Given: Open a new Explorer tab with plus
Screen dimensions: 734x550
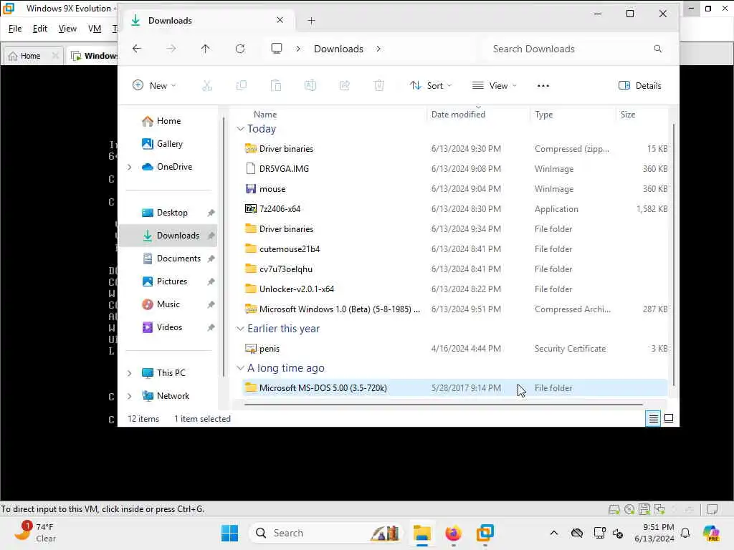Looking at the screenshot, I should [311, 21].
